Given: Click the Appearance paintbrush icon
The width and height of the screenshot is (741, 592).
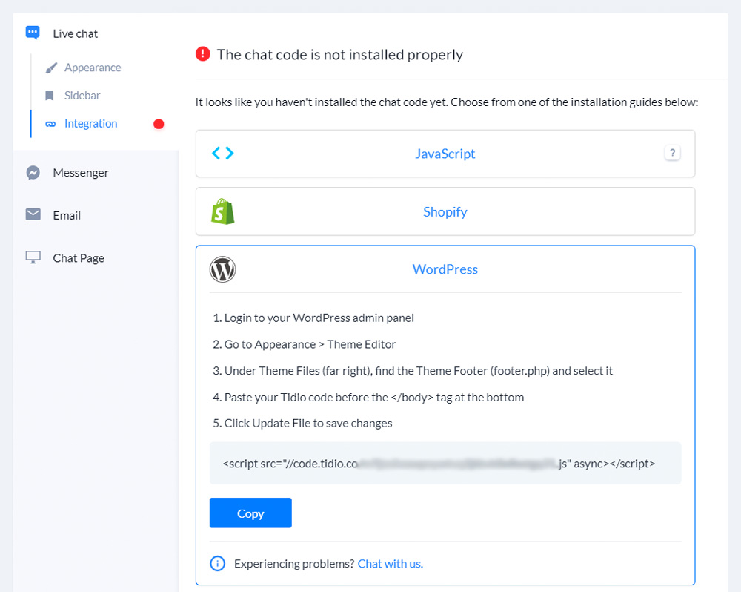Looking at the screenshot, I should [x=51, y=68].
